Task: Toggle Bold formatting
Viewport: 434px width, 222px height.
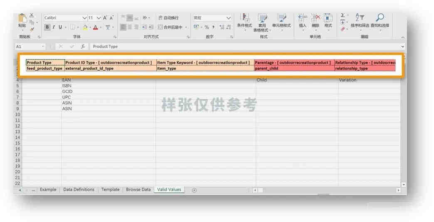Action: (x=47, y=27)
